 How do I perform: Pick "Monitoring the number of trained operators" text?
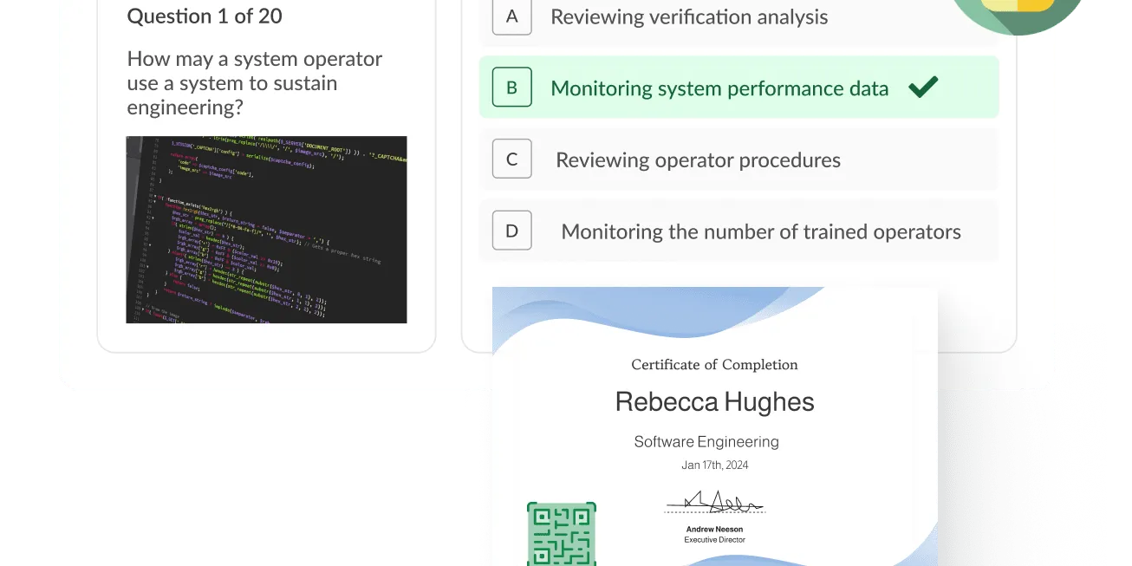pyautogui.click(x=761, y=232)
